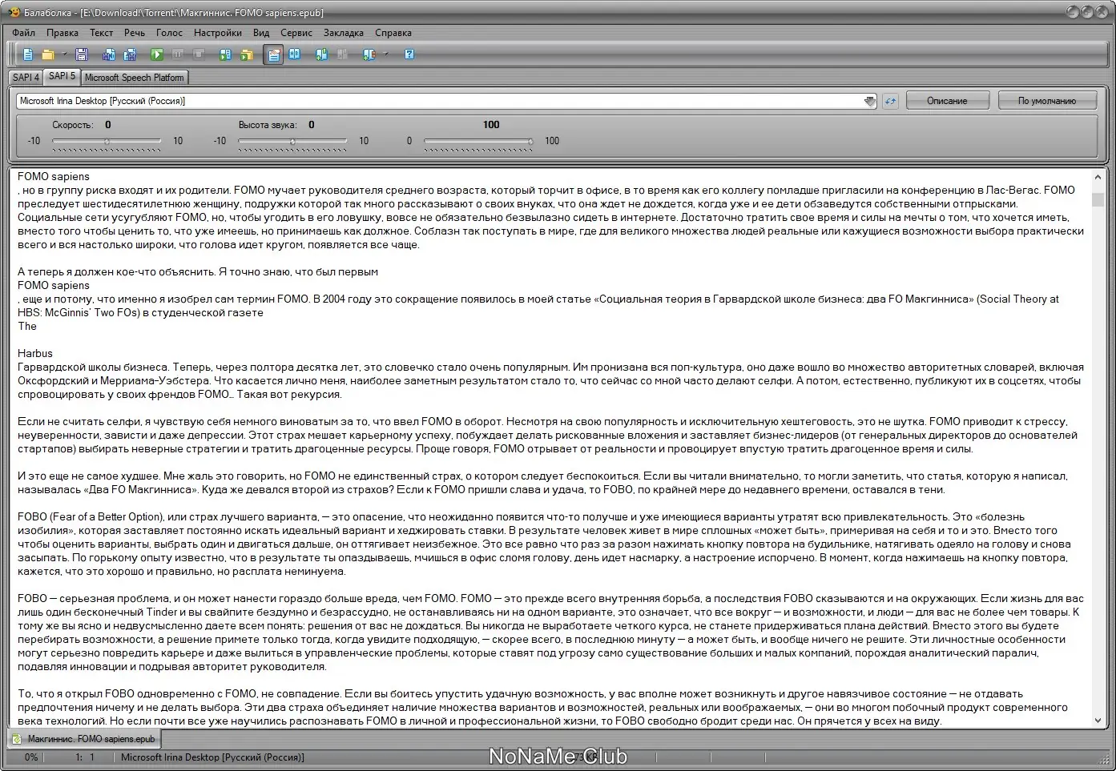Click the yellow Open folder toolbar icon
Screen dimensions: 1116x771
[48, 54]
